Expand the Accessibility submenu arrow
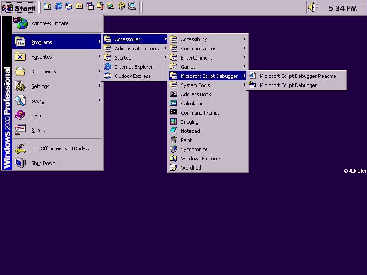This screenshot has height=275, width=367. point(245,39)
